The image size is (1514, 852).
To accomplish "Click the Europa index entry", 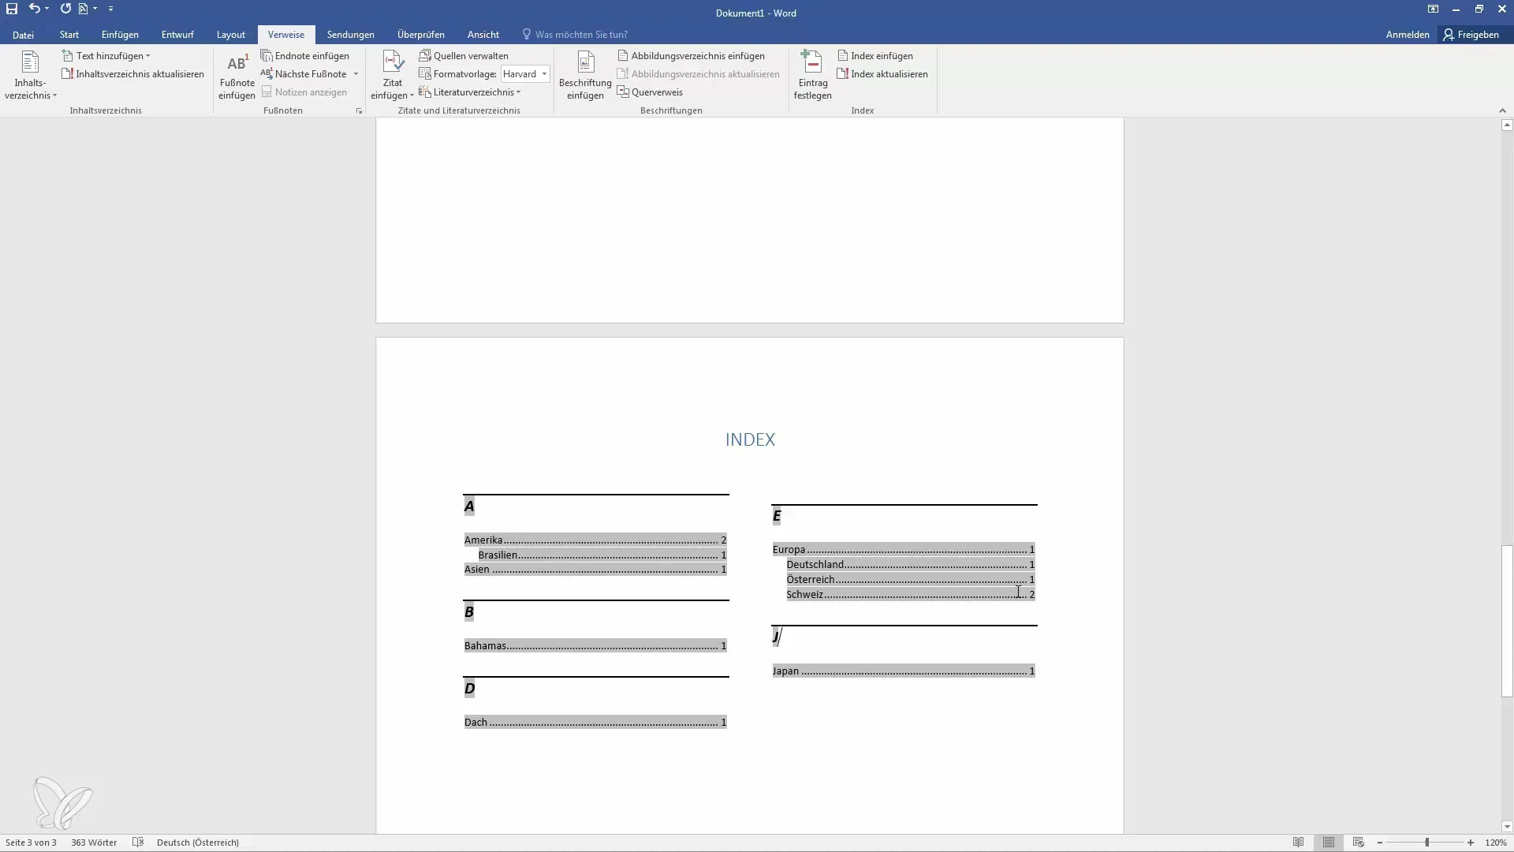I will [904, 550].
